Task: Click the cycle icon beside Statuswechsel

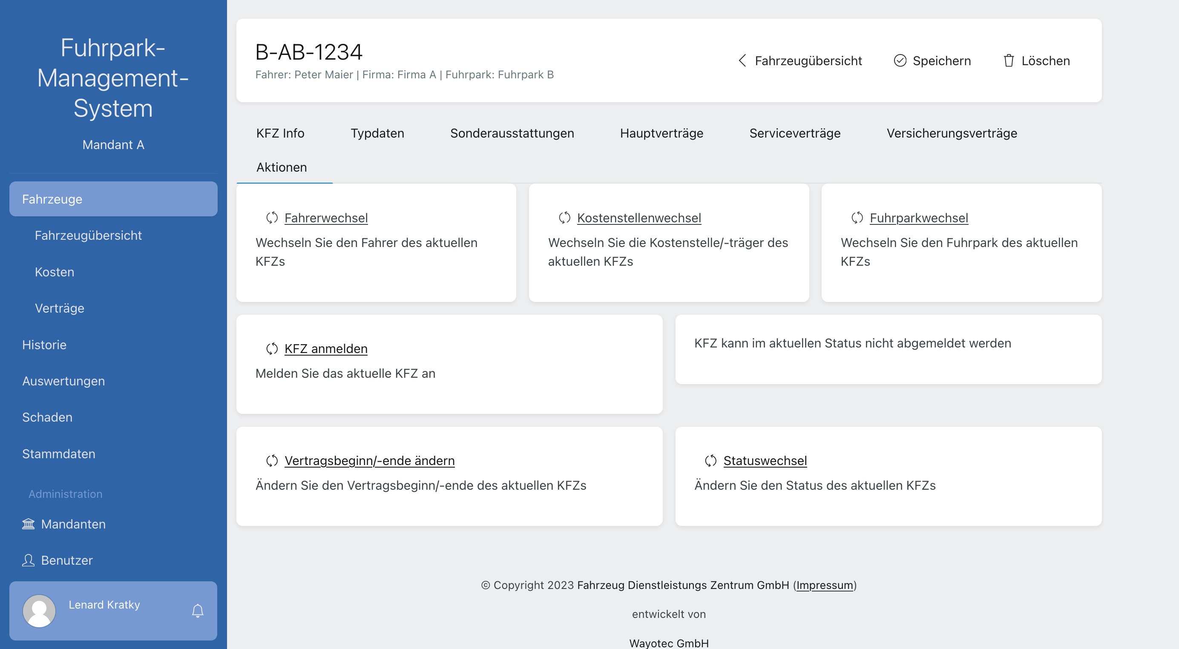Action: pyautogui.click(x=710, y=460)
